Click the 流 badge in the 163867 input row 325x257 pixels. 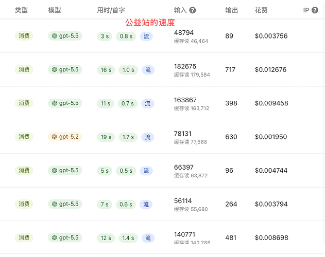[x=148, y=103]
